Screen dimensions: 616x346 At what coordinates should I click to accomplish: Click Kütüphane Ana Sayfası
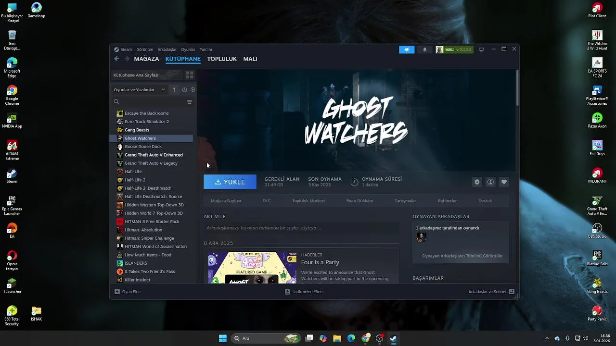coord(147,75)
